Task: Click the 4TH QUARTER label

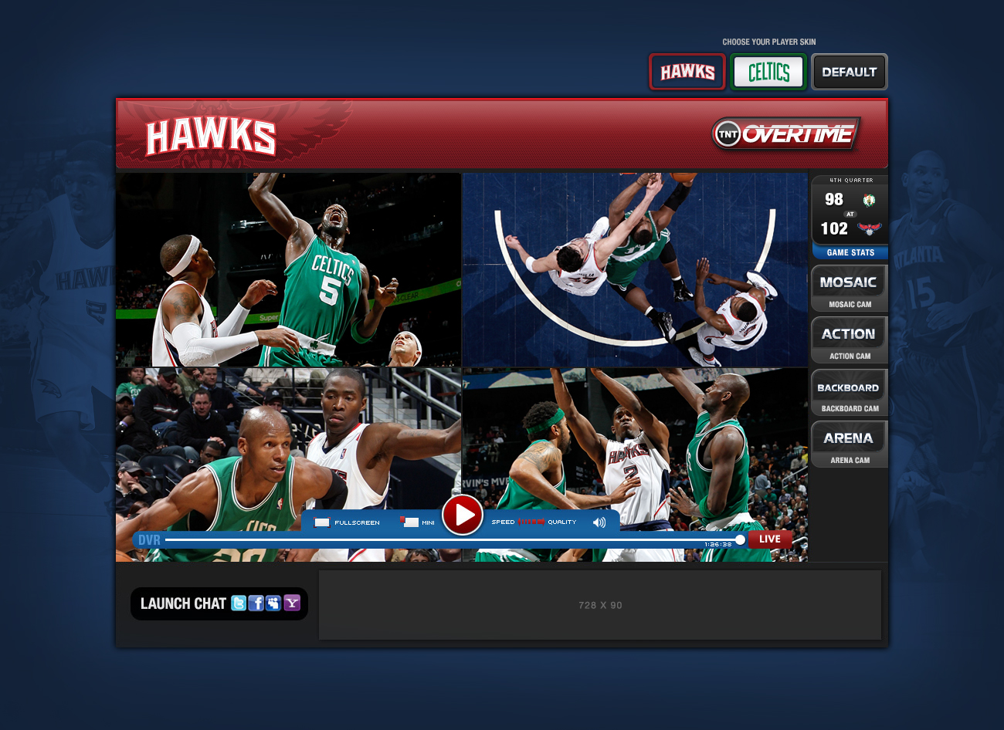Action: pos(851,181)
